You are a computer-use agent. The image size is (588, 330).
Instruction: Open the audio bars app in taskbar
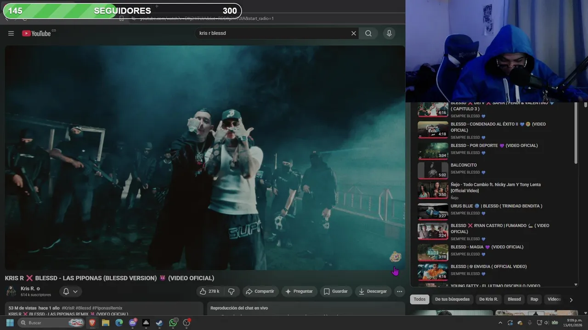pyautogui.click(x=146, y=323)
